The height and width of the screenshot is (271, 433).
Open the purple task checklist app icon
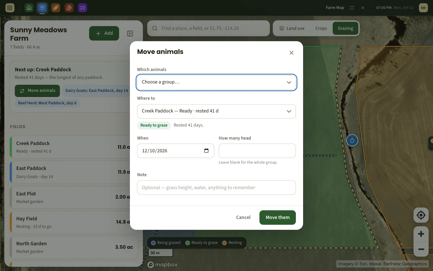[83, 8]
